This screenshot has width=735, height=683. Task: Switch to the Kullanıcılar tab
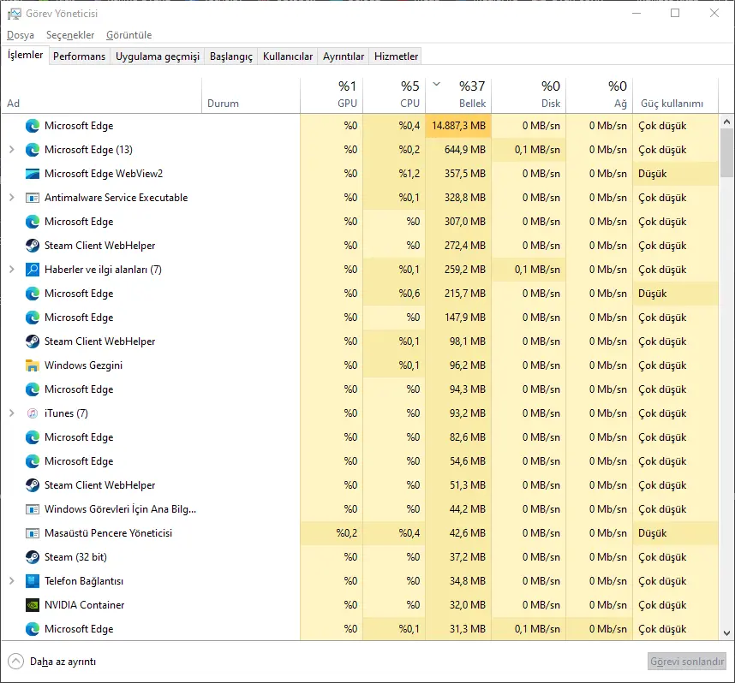point(288,56)
